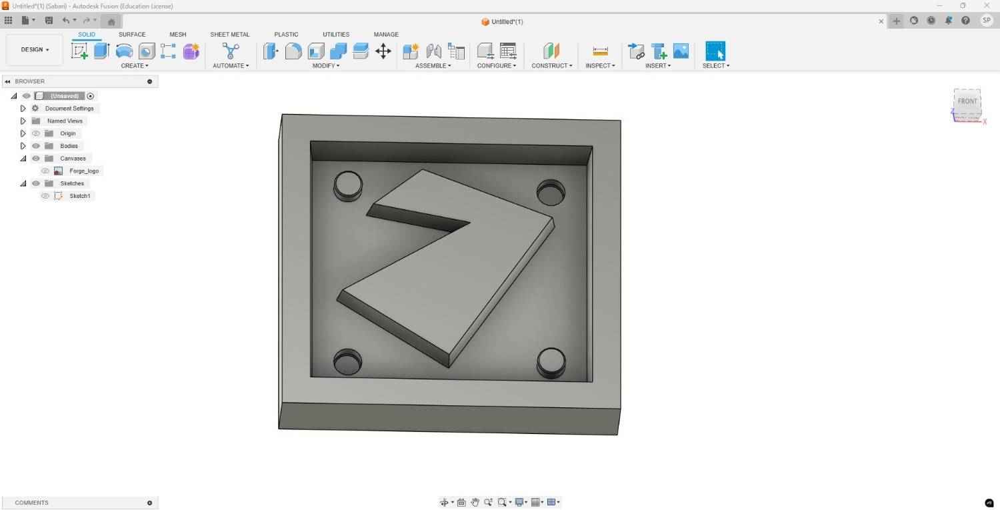Switch to the SHEET METAL tab
The height and width of the screenshot is (510, 1000).
tap(230, 35)
